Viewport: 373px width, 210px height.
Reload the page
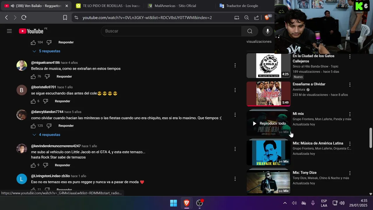(24, 17)
